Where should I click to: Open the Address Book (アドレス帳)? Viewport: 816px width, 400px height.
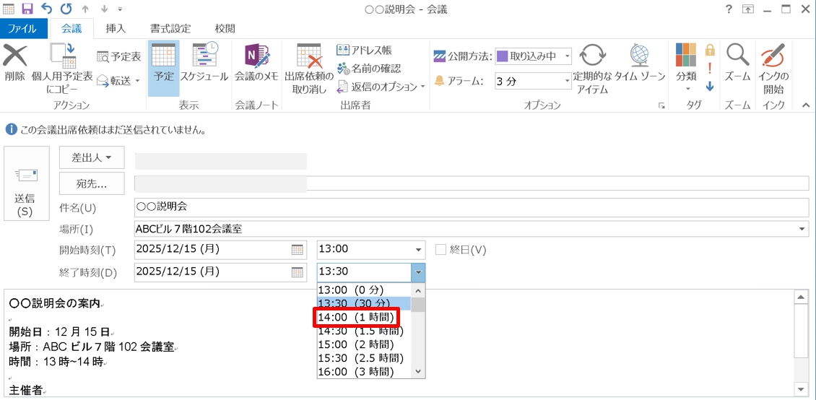(x=365, y=50)
